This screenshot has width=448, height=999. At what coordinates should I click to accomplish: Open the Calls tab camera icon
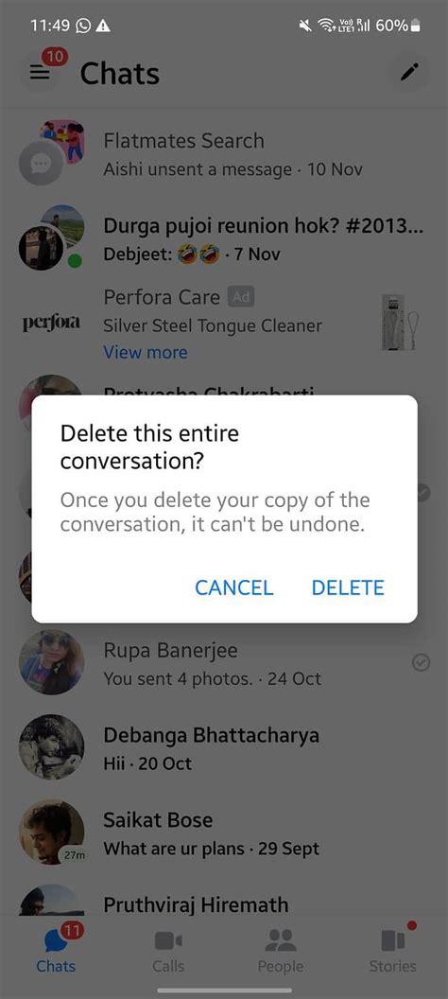click(168, 940)
